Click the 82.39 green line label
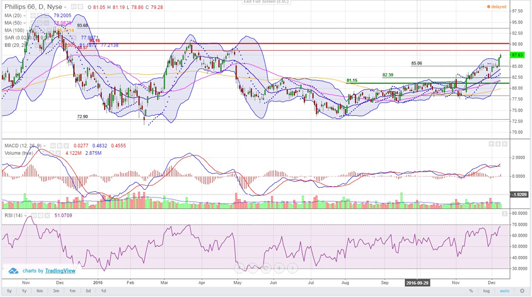The image size is (532, 297). 388,75
